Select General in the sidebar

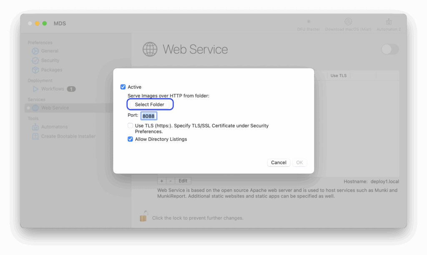tap(50, 51)
